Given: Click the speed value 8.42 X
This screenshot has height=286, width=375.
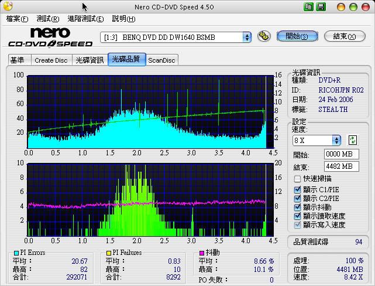Looking at the screenshot, I should [x=353, y=277].
